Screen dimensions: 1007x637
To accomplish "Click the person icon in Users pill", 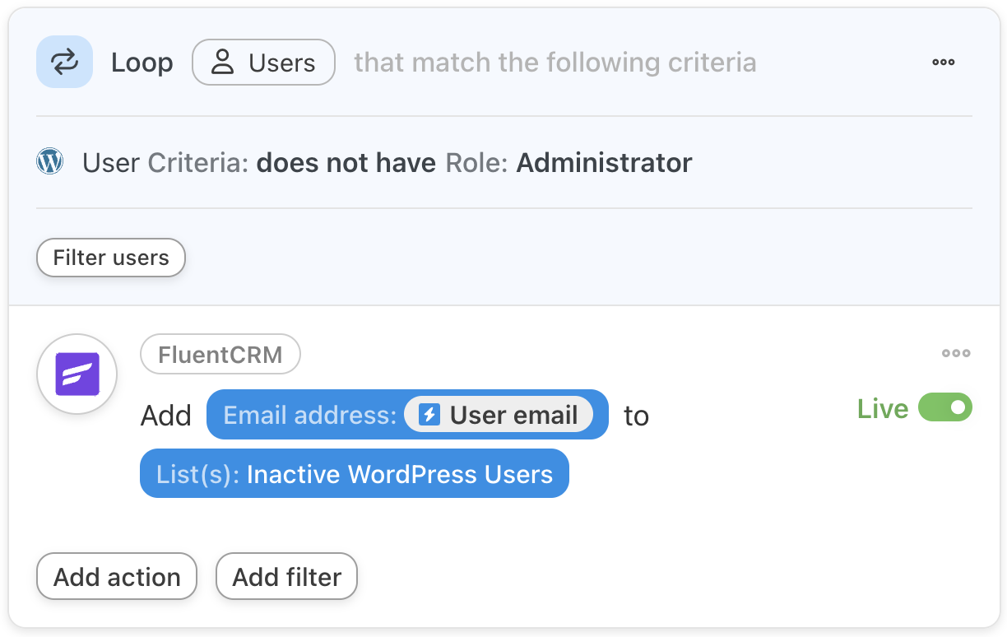I will point(222,63).
